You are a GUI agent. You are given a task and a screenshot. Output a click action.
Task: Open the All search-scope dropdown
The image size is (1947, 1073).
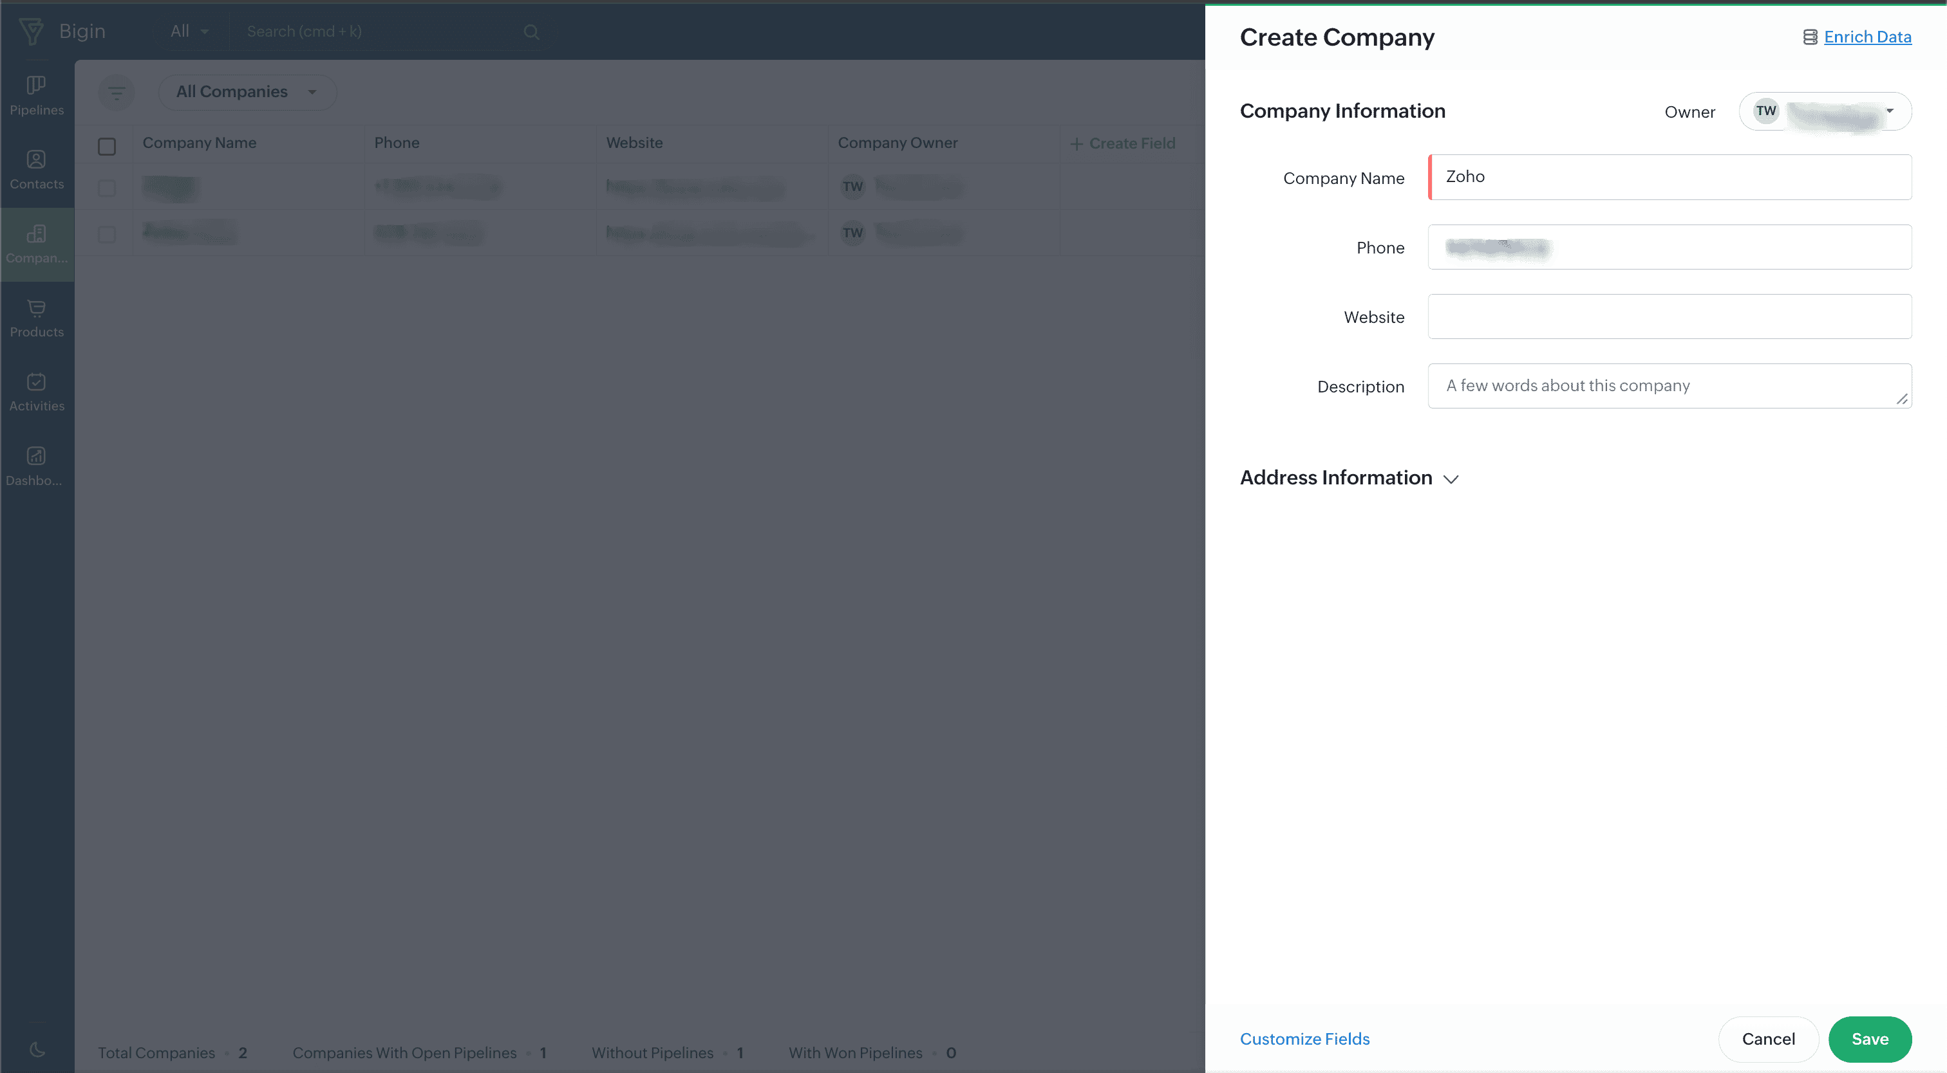[189, 32]
